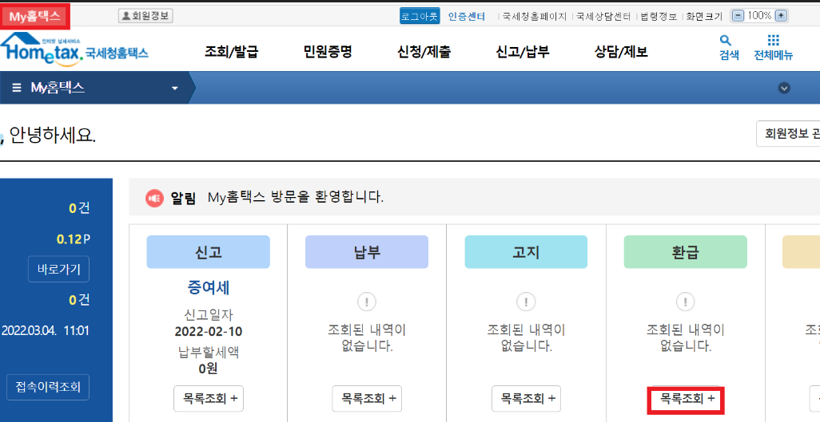Click the 0원 납부할세액 value
This screenshot has height=422, width=820.
(208, 369)
